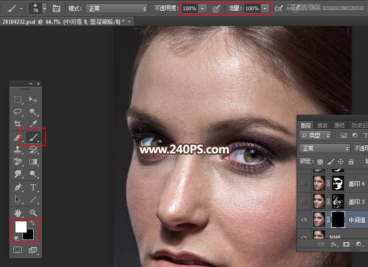
Task: Choose the Clone Stamp tool
Action: click(x=18, y=150)
